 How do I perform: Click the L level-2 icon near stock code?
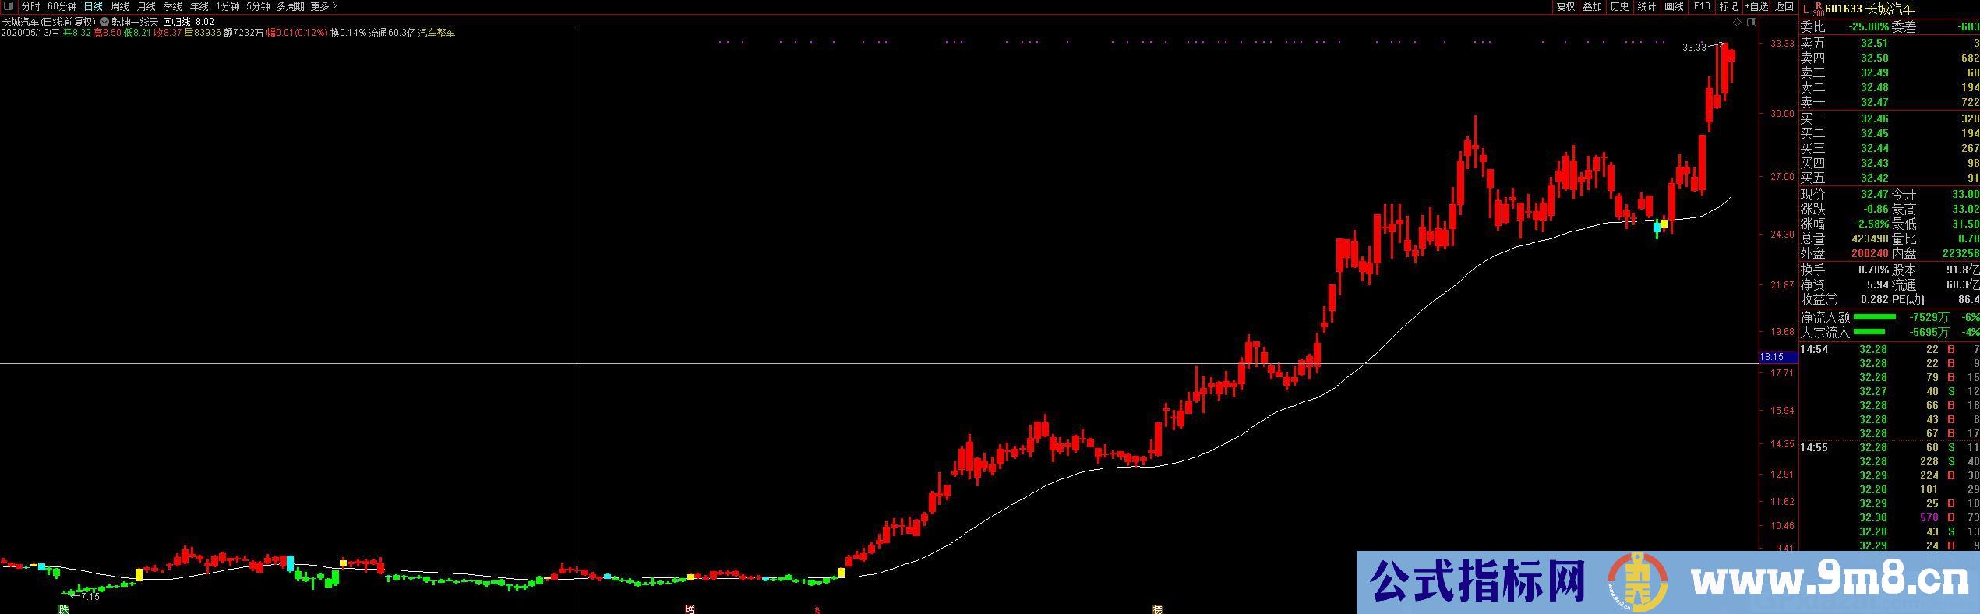click(1806, 9)
